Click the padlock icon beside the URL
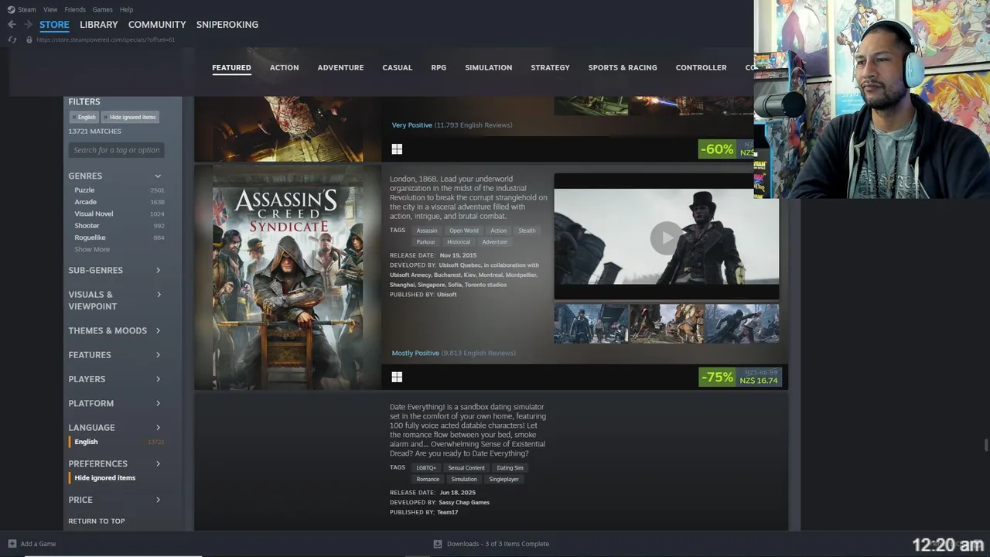The width and height of the screenshot is (990, 557). tap(29, 39)
